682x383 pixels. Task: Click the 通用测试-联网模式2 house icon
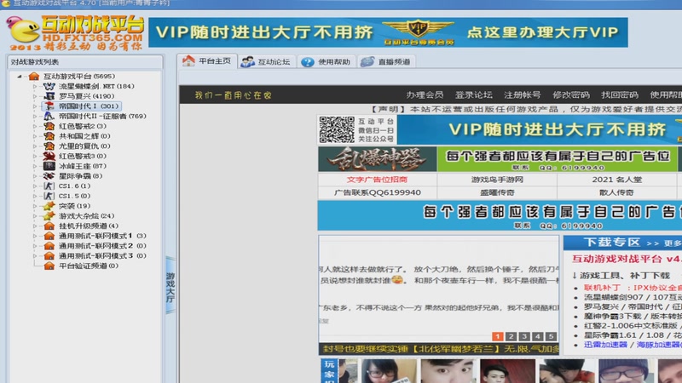(x=49, y=246)
